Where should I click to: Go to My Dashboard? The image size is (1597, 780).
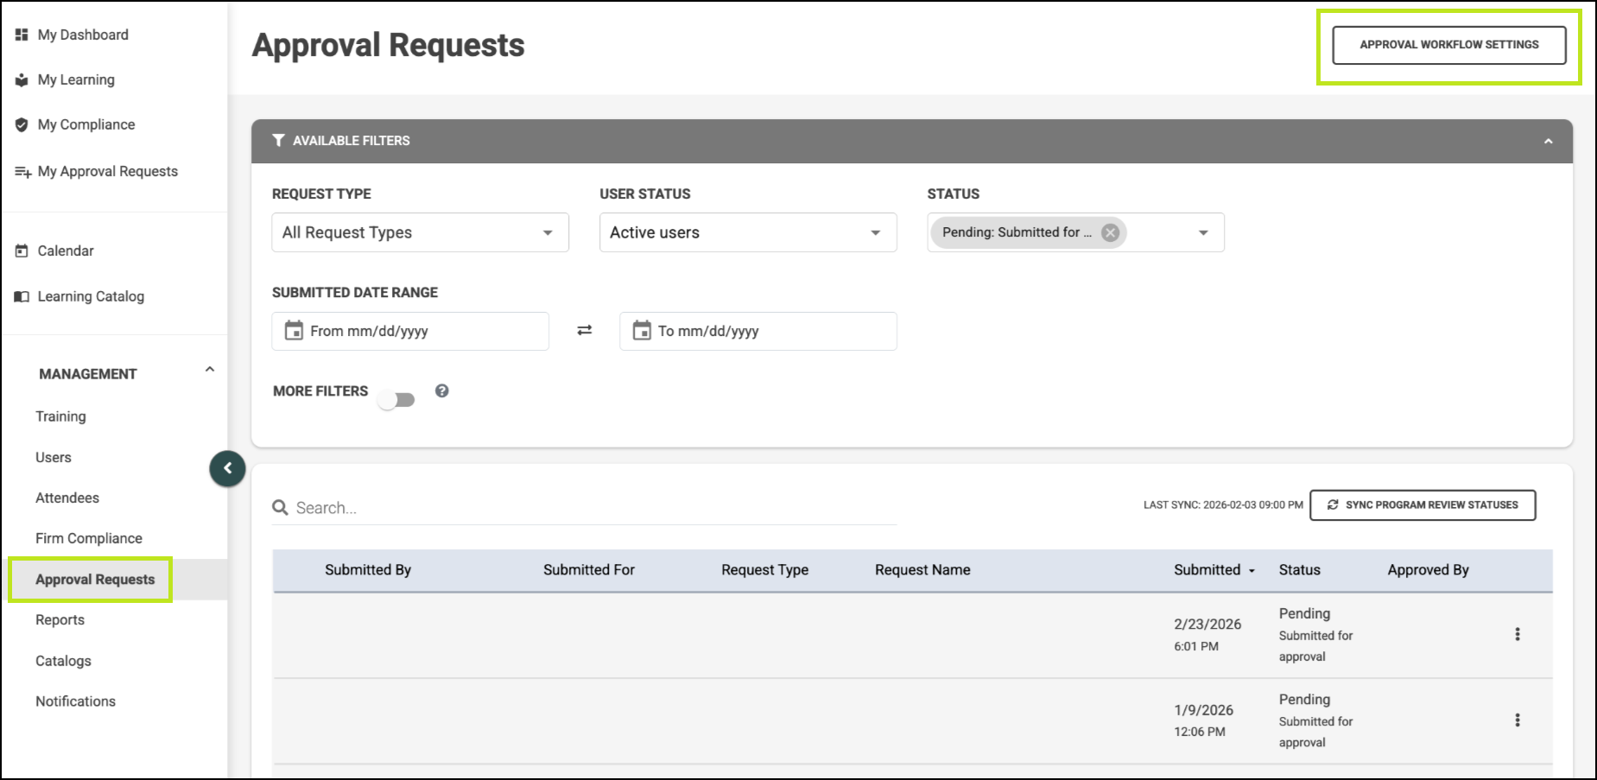pos(82,35)
